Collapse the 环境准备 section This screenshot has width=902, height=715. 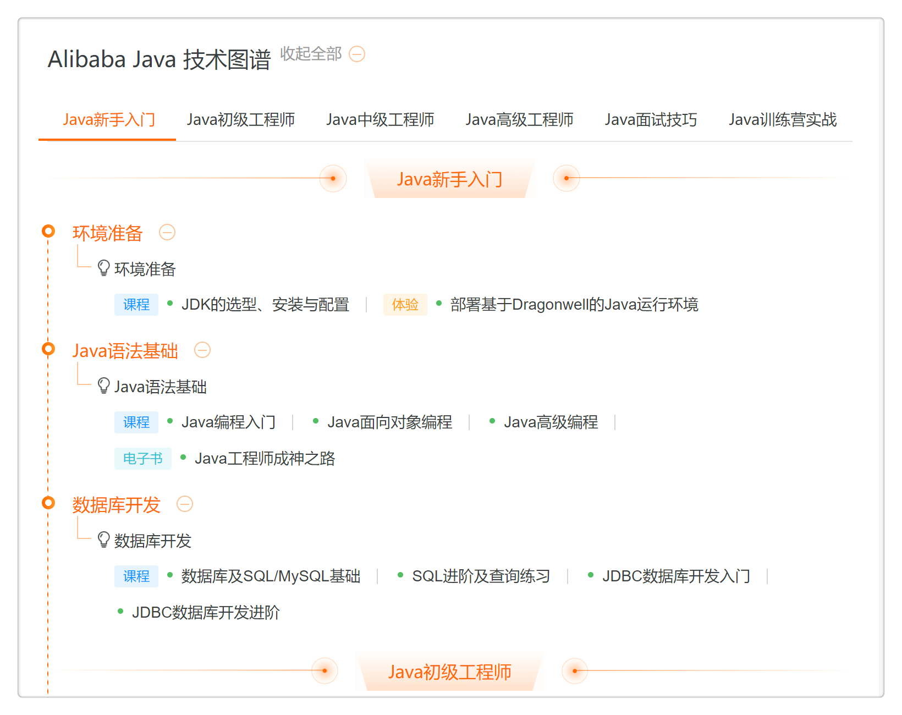[x=167, y=232]
